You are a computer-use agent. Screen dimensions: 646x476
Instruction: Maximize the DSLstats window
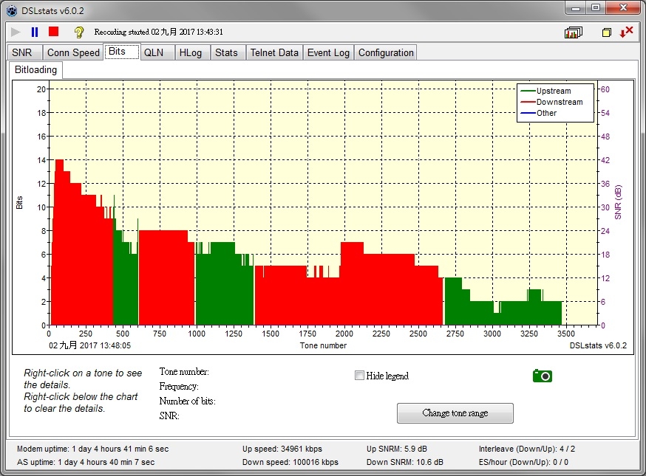(596, 8)
